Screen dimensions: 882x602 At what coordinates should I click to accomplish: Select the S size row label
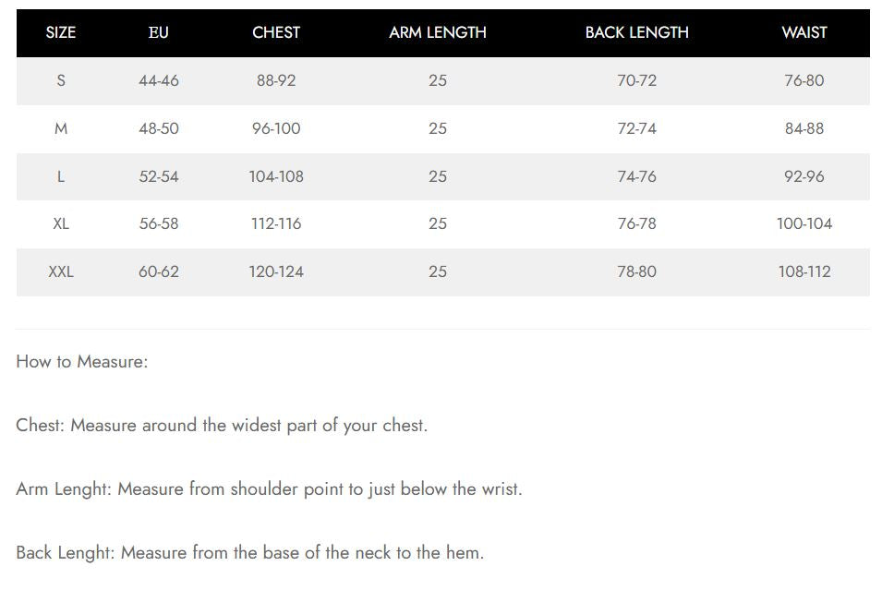point(61,80)
